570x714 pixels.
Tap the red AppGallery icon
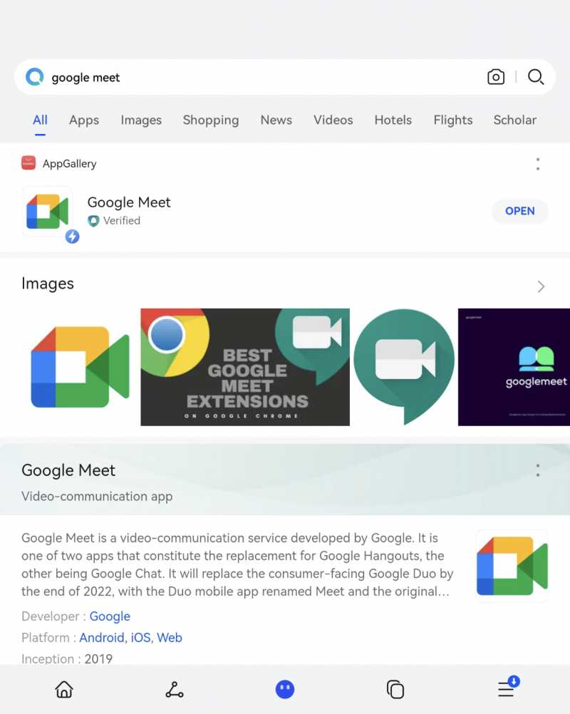28,163
